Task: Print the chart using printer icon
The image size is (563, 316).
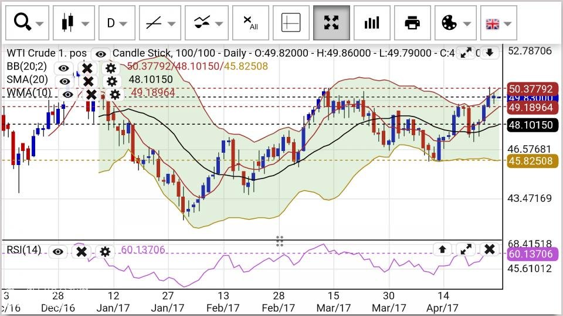Action: pos(412,23)
